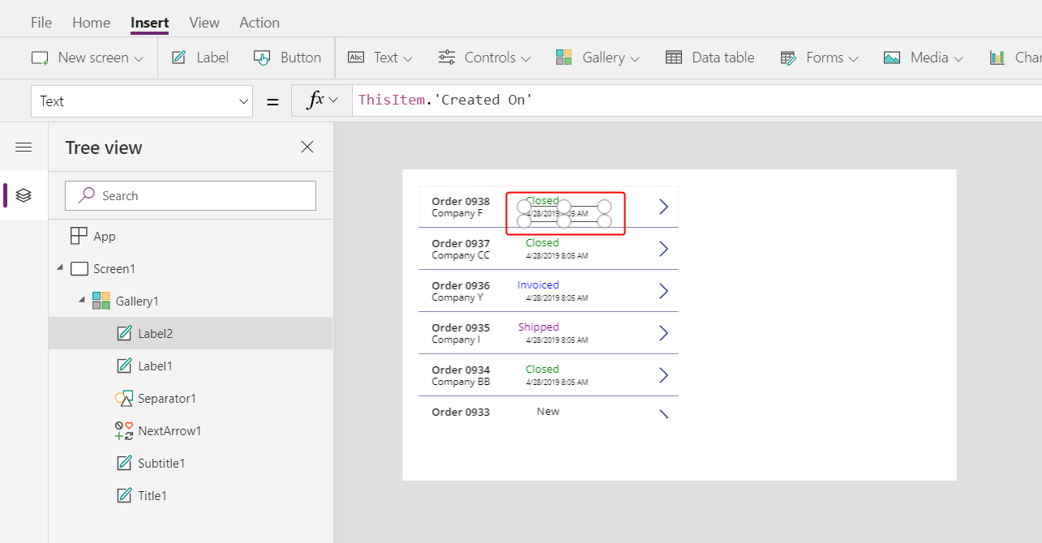
Task: Click the Shipped status label
Action: [x=538, y=327]
